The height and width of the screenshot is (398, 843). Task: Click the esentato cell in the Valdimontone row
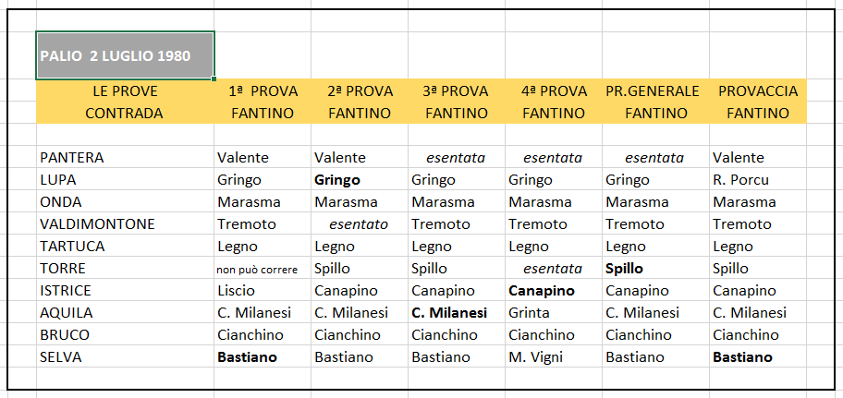click(x=360, y=224)
